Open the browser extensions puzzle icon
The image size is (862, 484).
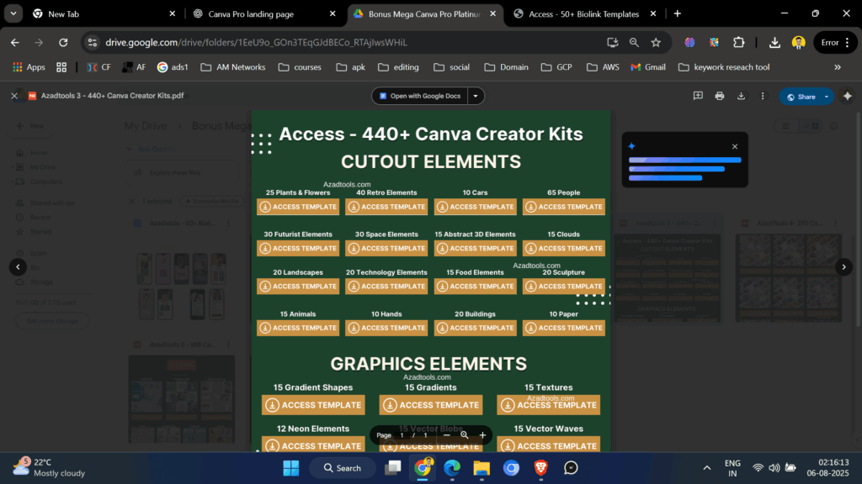[x=739, y=42]
